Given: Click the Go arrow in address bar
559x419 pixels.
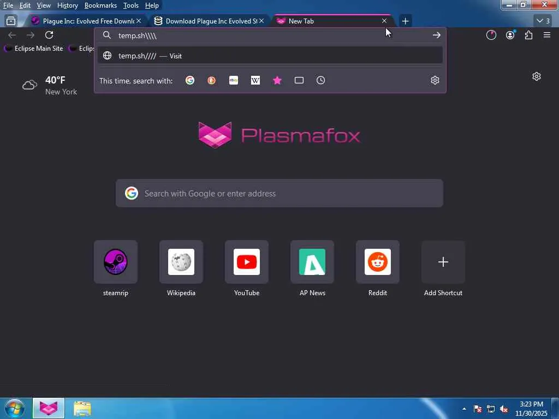Looking at the screenshot, I should 436,35.
